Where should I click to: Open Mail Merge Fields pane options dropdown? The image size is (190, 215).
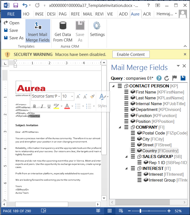tap(178, 66)
